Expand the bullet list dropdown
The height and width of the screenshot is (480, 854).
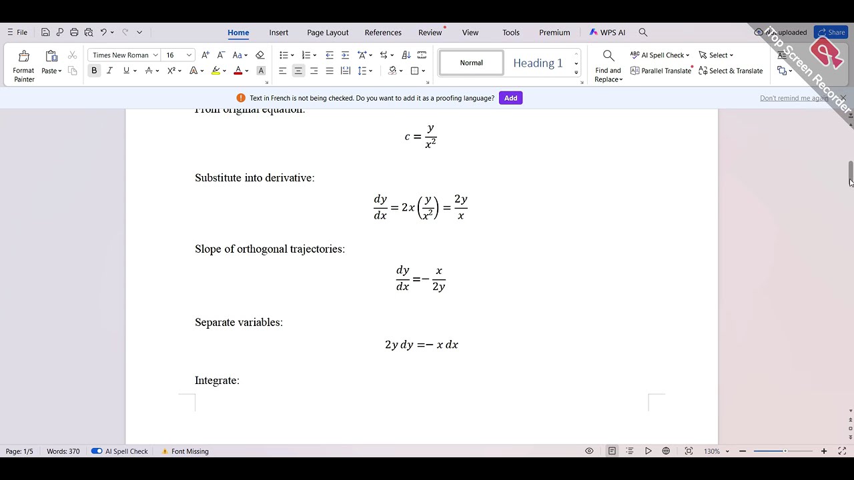[292, 55]
